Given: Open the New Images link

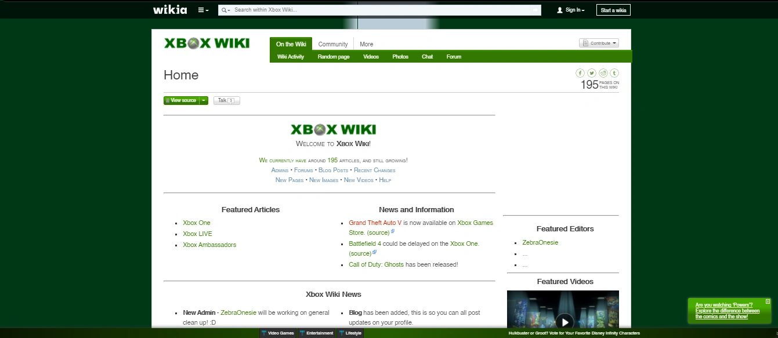Looking at the screenshot, I should (324, 180).
